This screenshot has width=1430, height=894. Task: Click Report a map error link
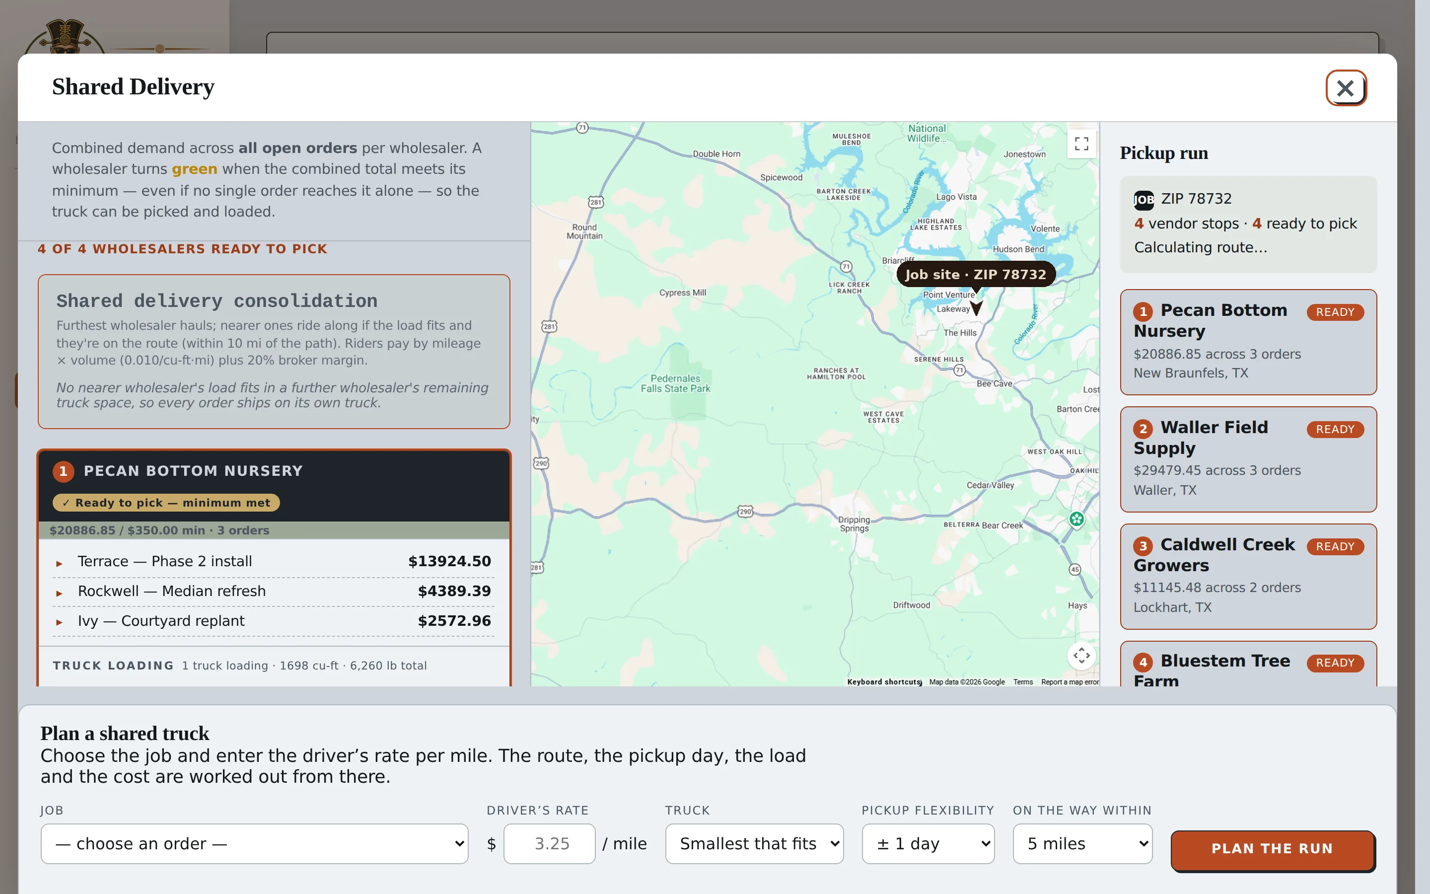tap(1070, 682)
